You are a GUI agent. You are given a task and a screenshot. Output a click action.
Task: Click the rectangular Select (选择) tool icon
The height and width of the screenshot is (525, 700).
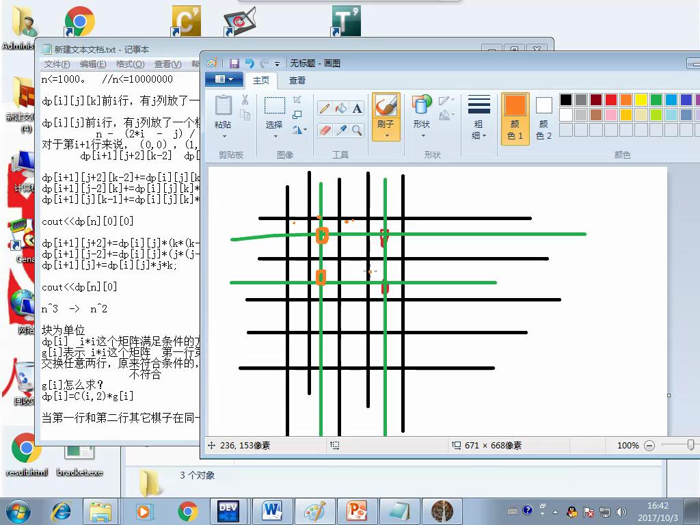coord(275,106)
